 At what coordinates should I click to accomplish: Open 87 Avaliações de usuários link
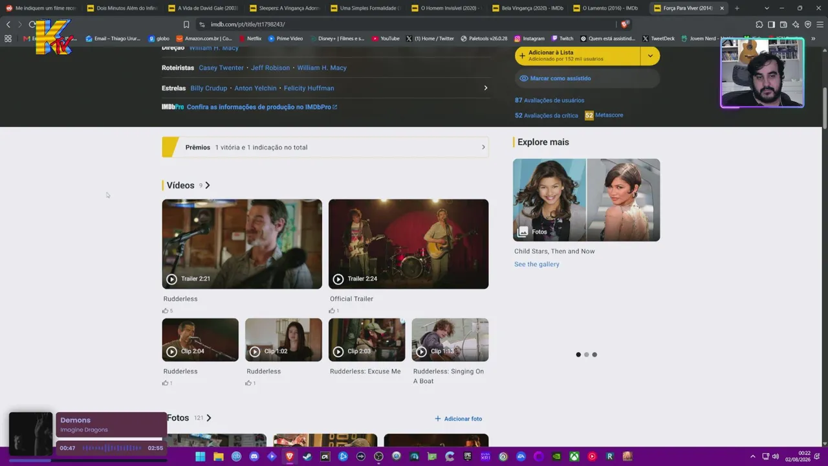click(549, 100)
